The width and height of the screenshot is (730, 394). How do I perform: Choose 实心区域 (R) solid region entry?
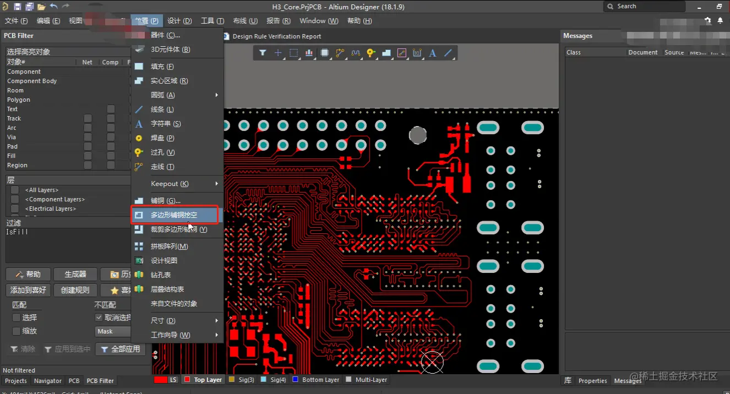pyautogui.click(x=177, y=81)
